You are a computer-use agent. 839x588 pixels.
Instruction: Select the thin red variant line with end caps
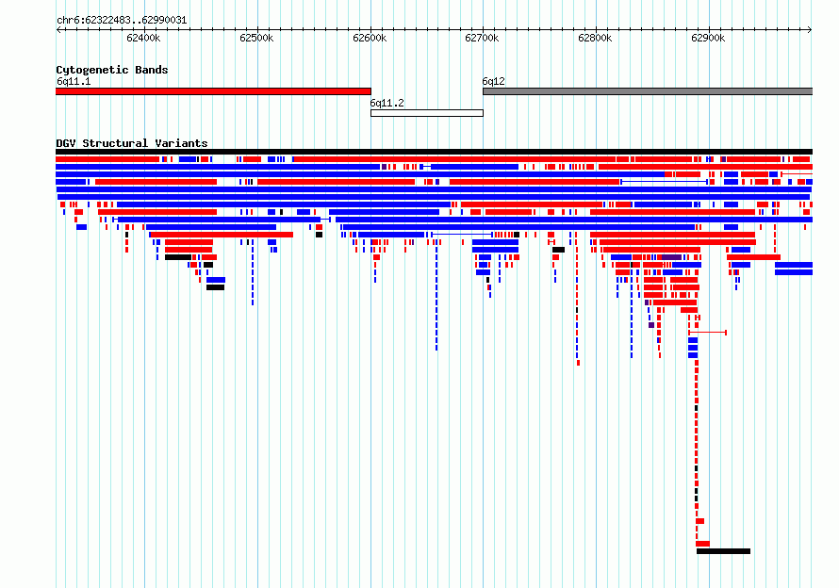click(707, 333)
